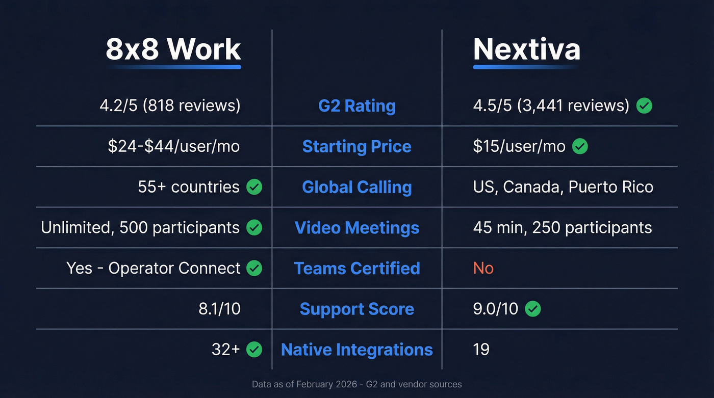The width and height of the screenshot is (714, 398).
Task: Select the checkmark beside 55+ countries
Action: point(253,187)
